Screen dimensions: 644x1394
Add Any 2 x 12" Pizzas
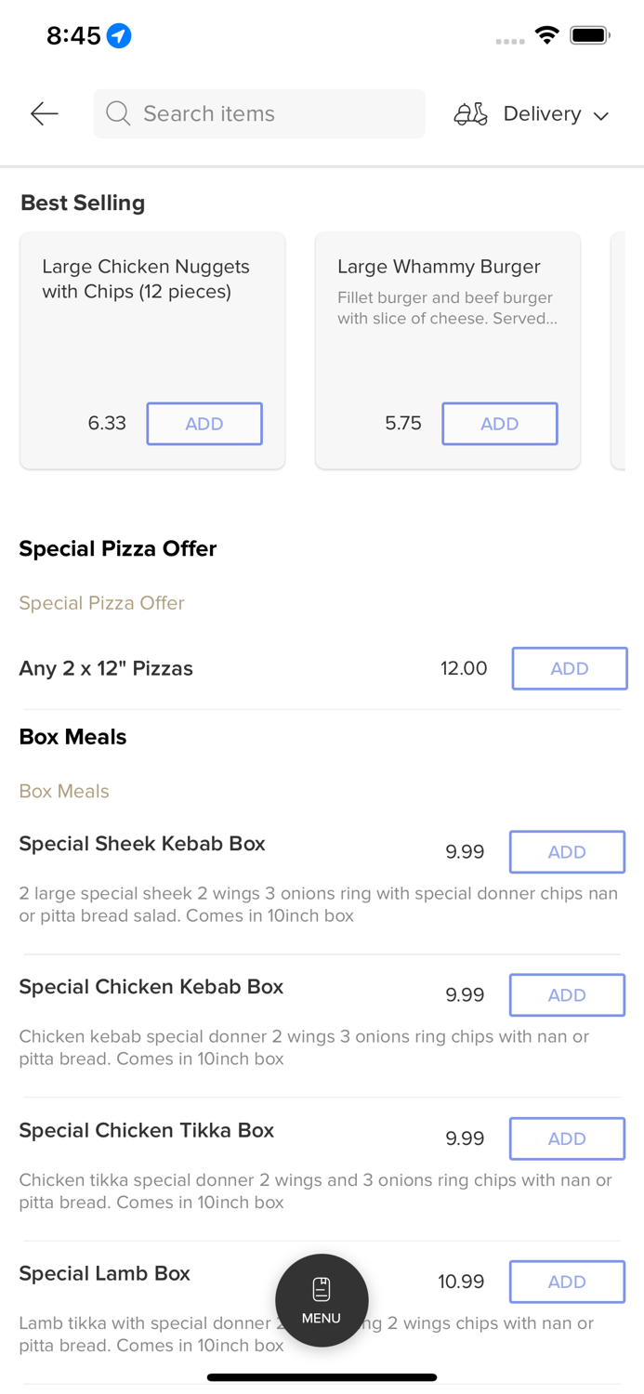pyautogui.click(x=569, y=668)
